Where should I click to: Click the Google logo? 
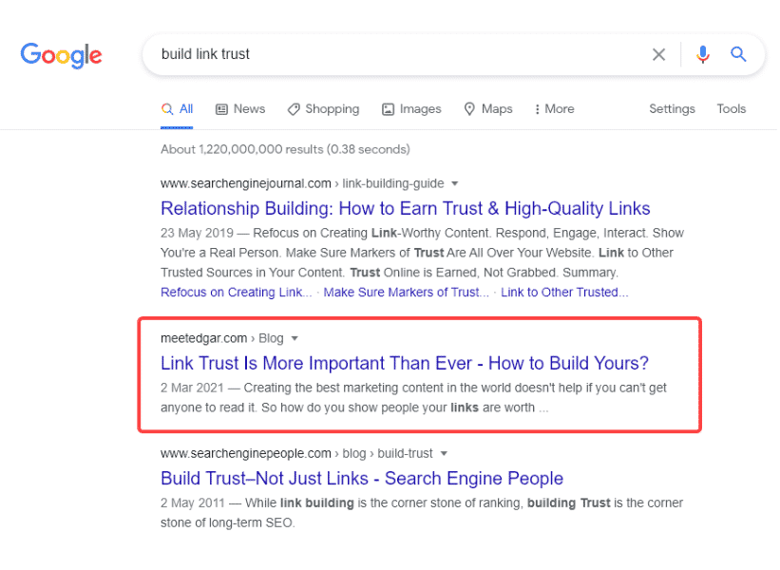pos(61,55)
